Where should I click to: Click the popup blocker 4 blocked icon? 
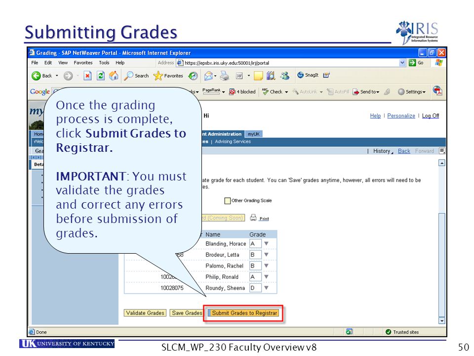point(232,91)
